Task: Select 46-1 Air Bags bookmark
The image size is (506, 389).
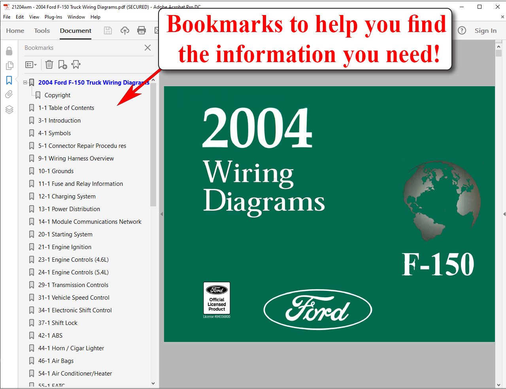Action: pyautogui.click(x=56, y=361)
